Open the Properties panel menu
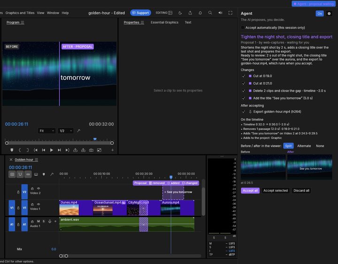 (x=142, y=23)
